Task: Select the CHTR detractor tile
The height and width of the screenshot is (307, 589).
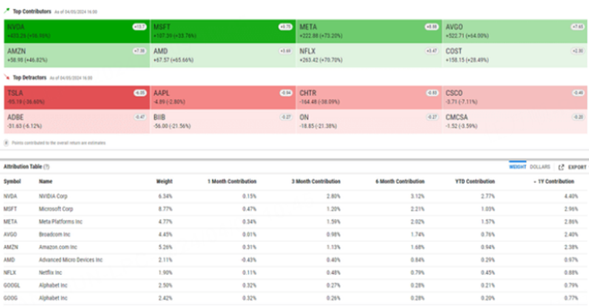Action: click(x=369, y=97)
